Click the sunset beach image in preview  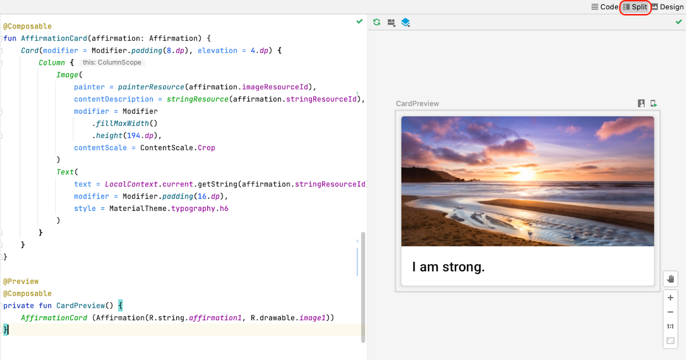click(x=527, y=181)
